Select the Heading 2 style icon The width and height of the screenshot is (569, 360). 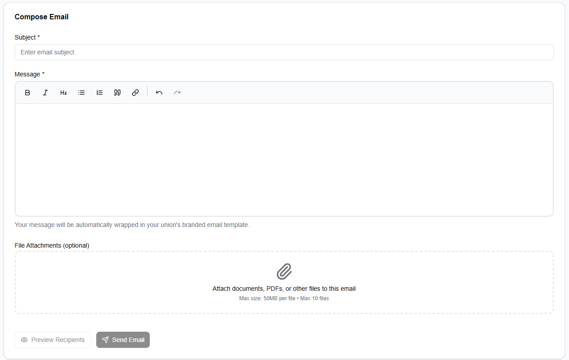click(63, 92)
